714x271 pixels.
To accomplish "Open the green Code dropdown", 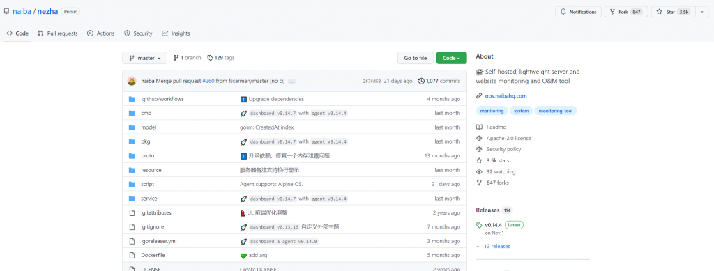I will (x=451, y=58).
